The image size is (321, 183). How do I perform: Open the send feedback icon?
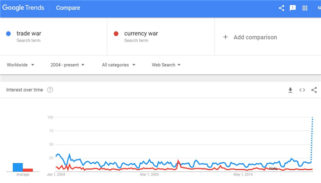tap(293, 8)
